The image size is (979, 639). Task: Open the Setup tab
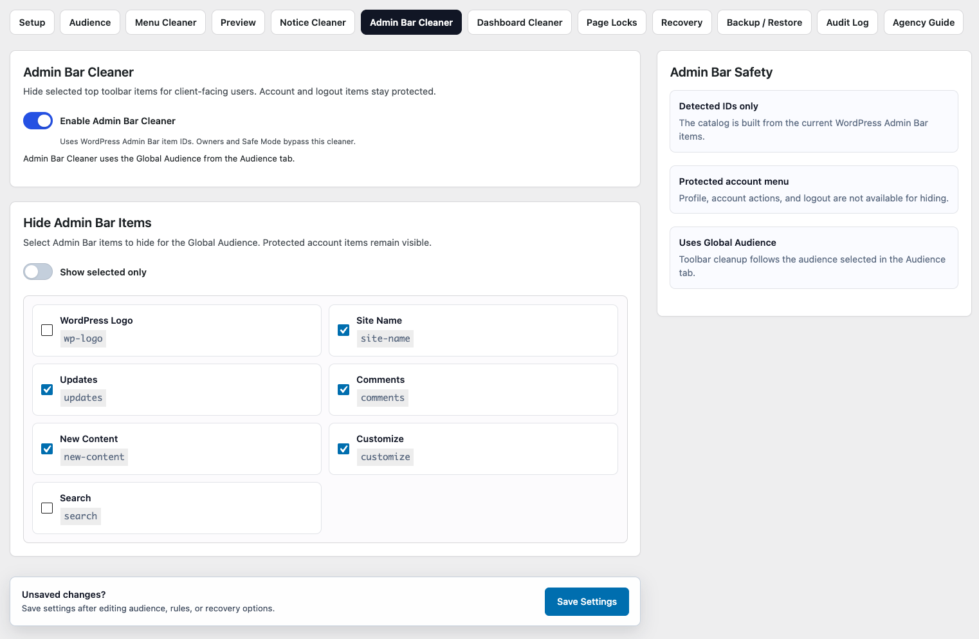click(x=32, y=23)
